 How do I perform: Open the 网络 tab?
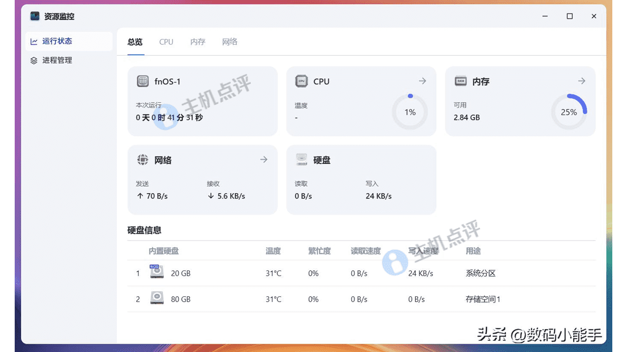coord(229,42)
